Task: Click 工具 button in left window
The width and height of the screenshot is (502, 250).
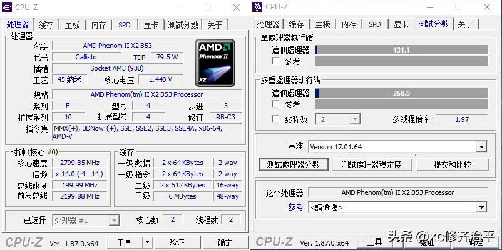Action: [x=124, y=242]
